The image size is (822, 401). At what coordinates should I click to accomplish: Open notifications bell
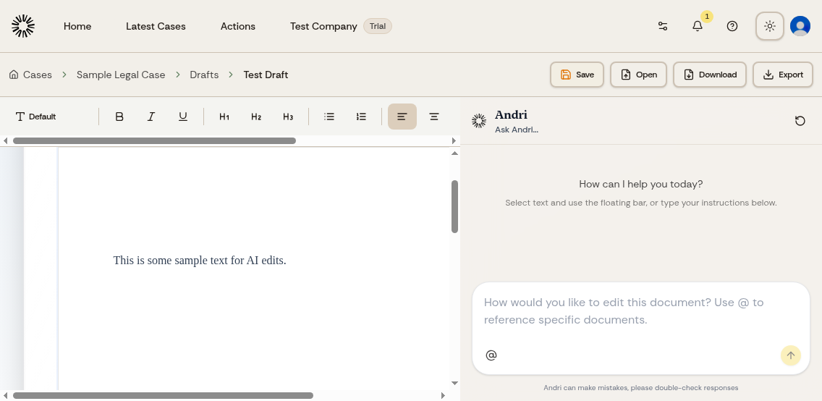[x=698, y=26]
